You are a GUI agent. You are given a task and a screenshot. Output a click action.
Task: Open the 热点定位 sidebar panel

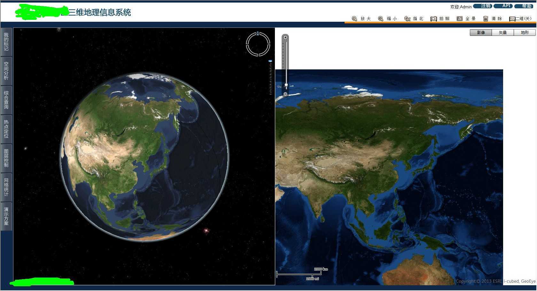tap(6, 129)
